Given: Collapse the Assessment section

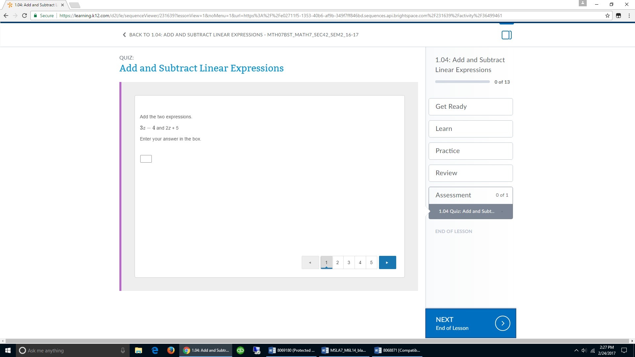Looking at the screenshot, I should 470,195.
